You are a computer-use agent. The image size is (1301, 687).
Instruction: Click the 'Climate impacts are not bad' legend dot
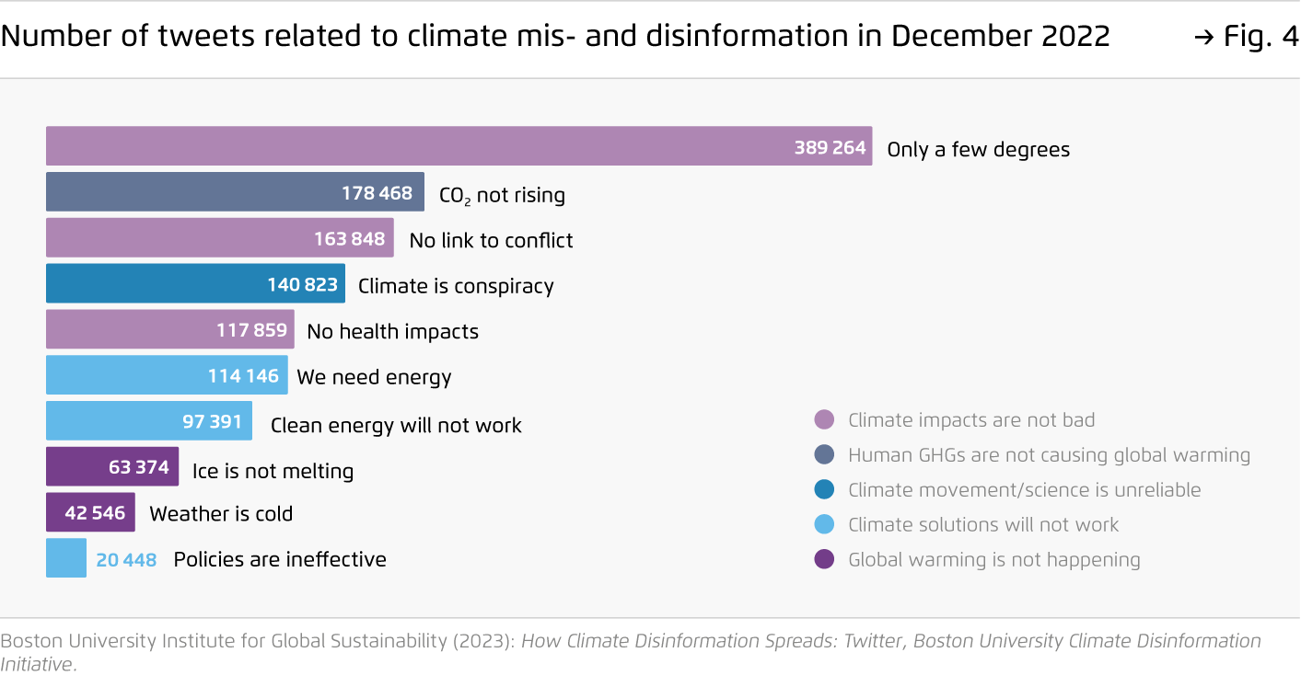pos(825,420)
